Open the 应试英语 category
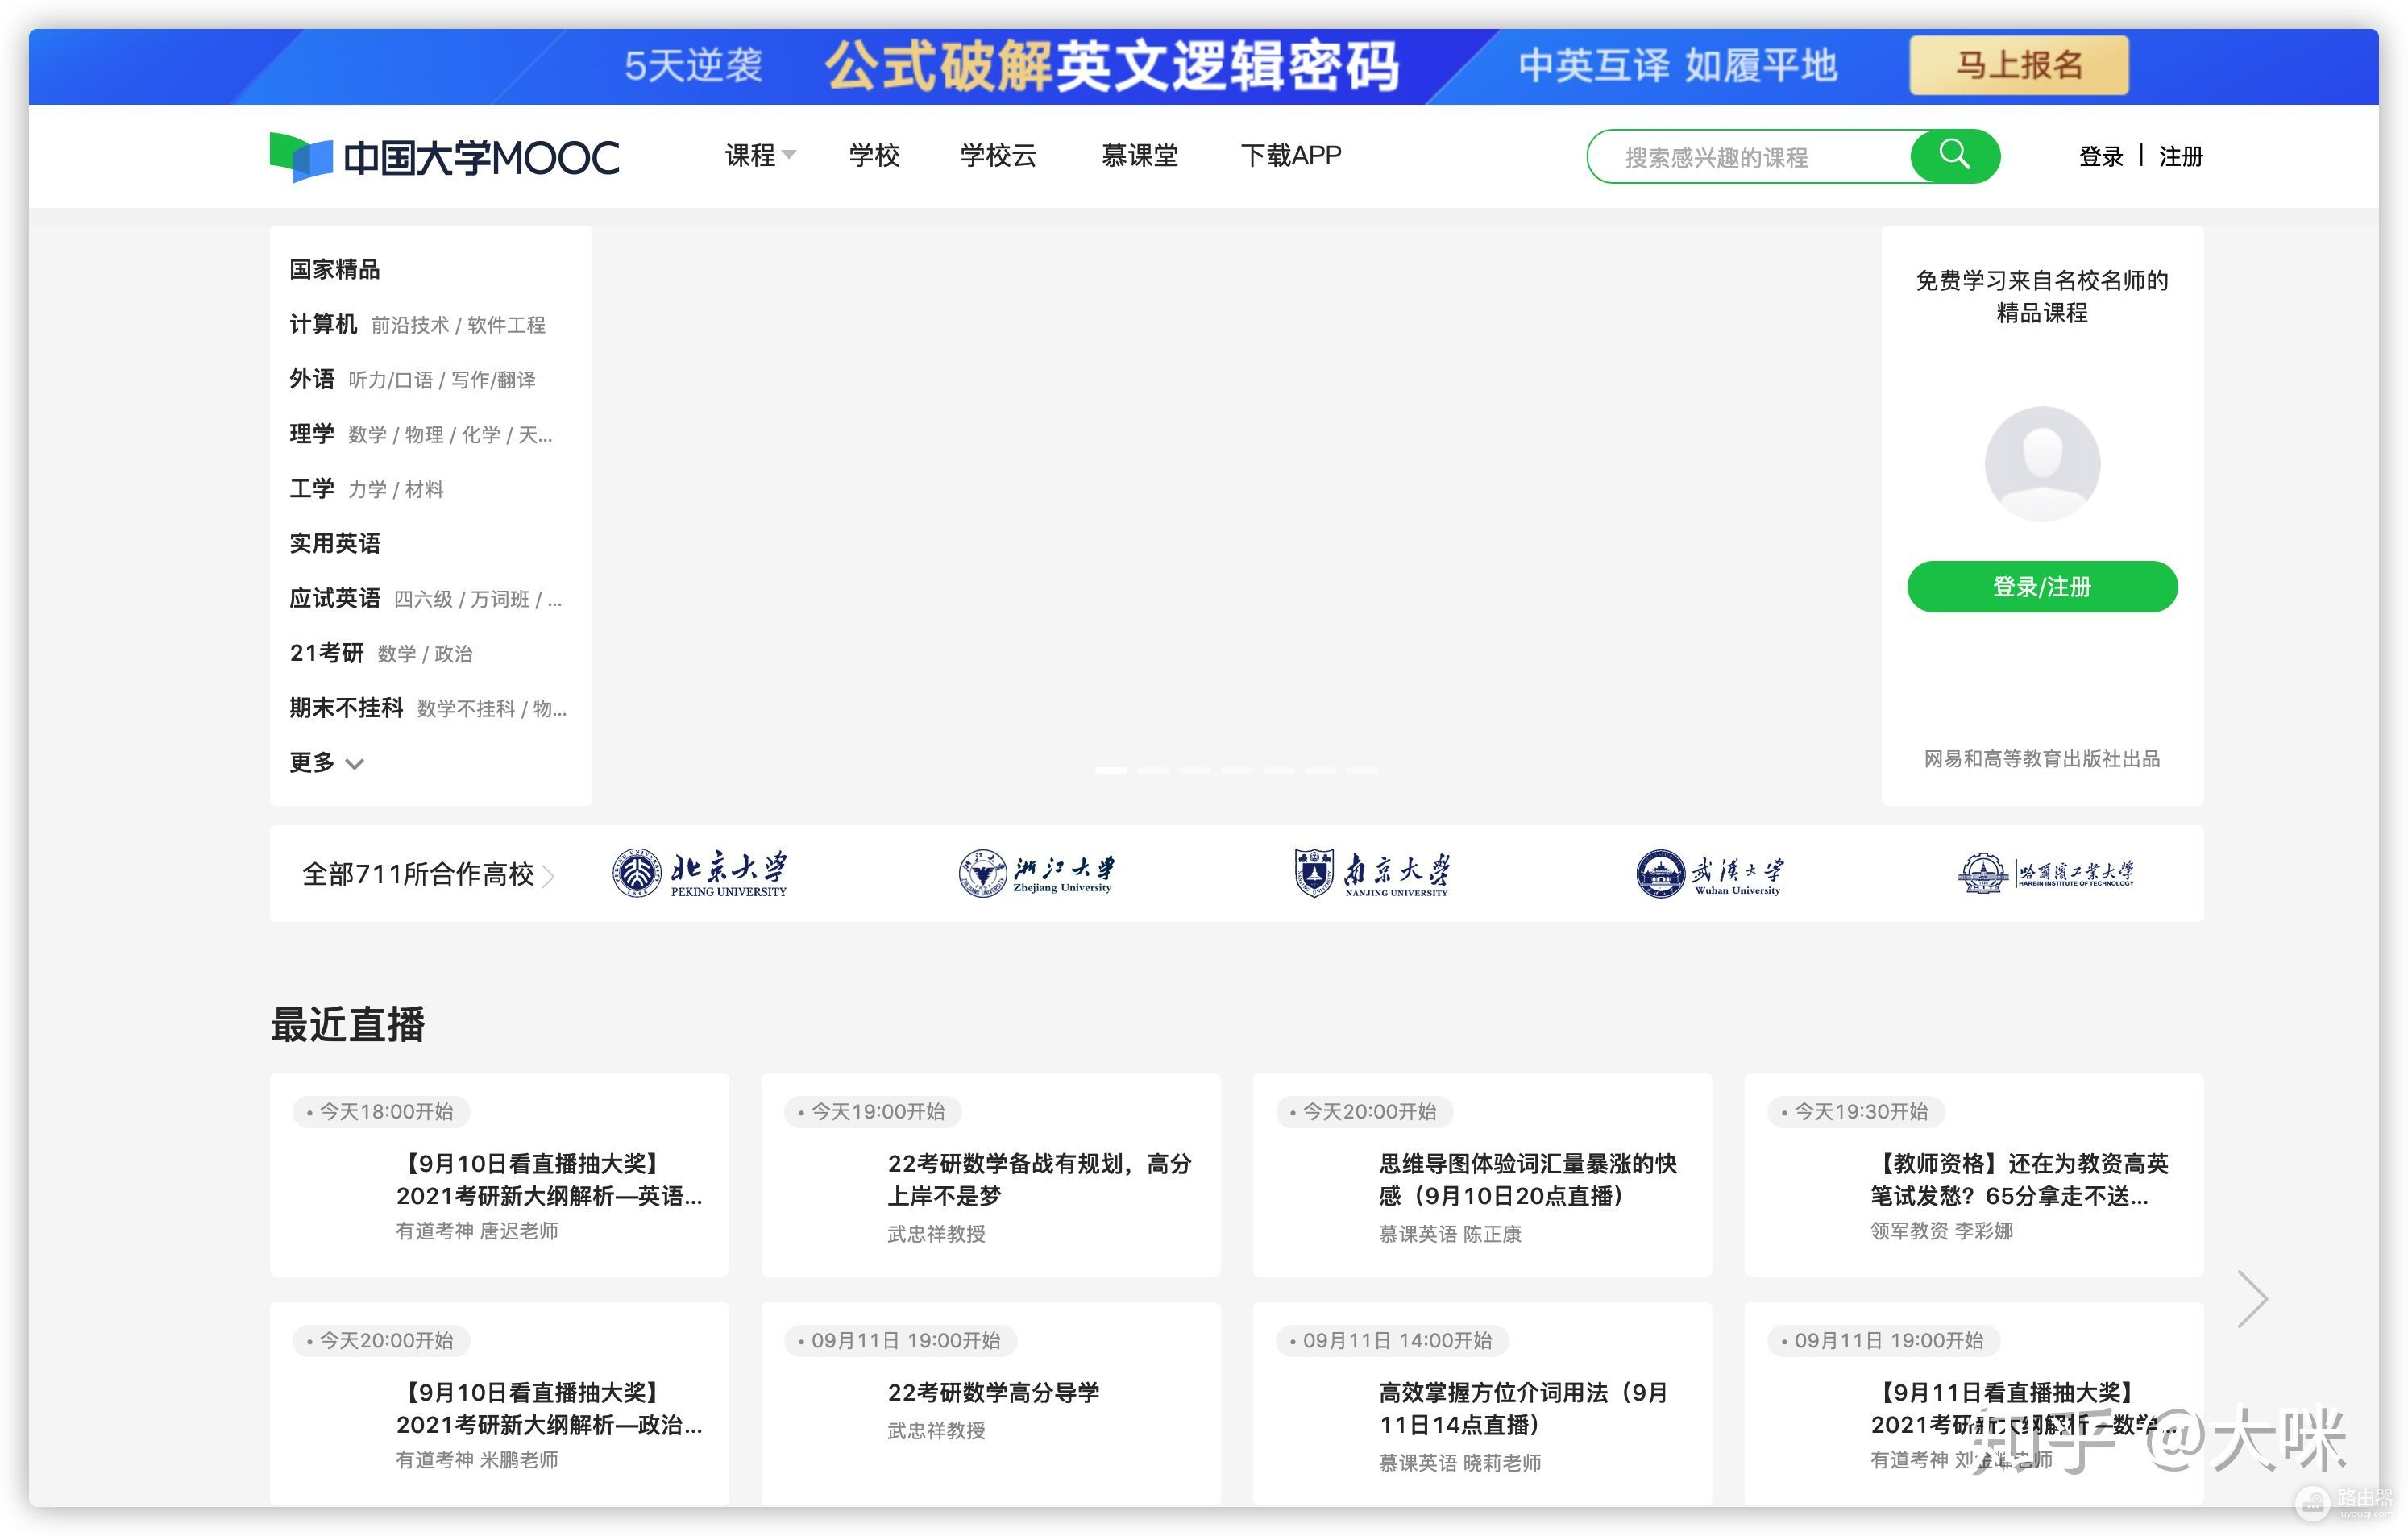 click(335, 598)
